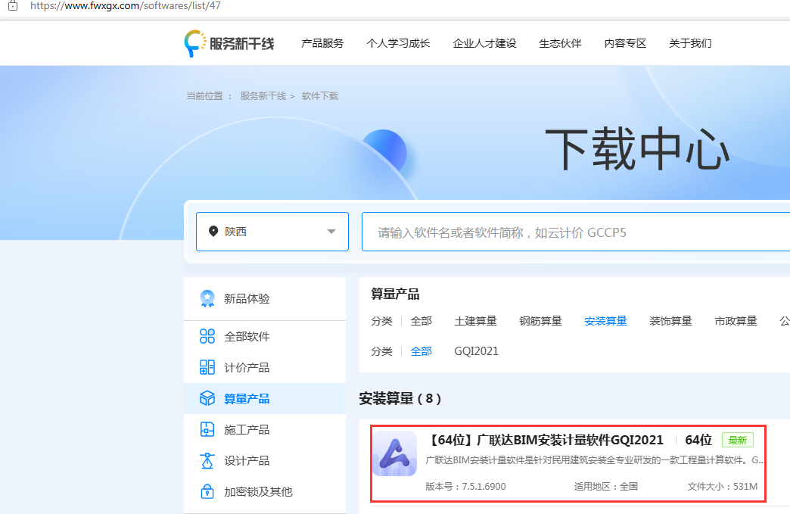Click the 算量产品 cube icon
Viewport: 790px width, 514px height.
click(207, 398)
